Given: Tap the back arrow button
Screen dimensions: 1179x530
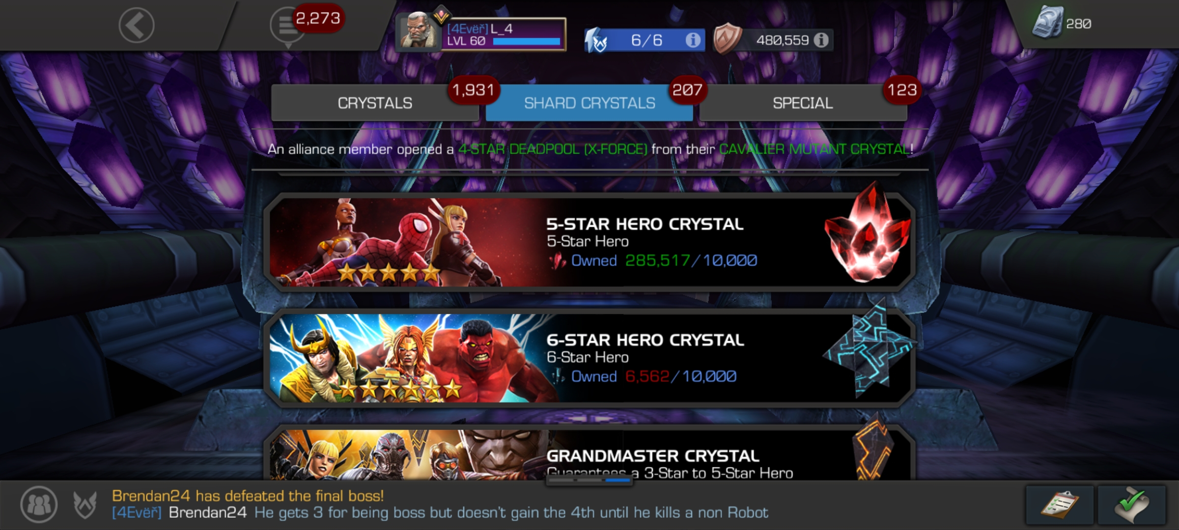Looking at the screenshot, I should point(136,25).
